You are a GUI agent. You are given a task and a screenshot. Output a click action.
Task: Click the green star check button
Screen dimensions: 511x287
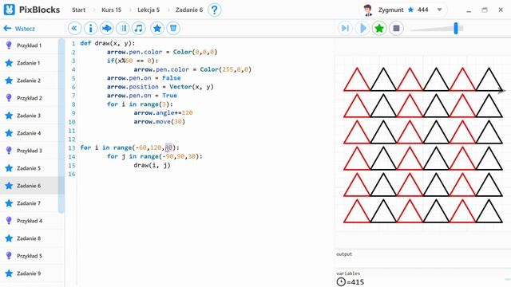pyautogui.click(x=379, y=29)
